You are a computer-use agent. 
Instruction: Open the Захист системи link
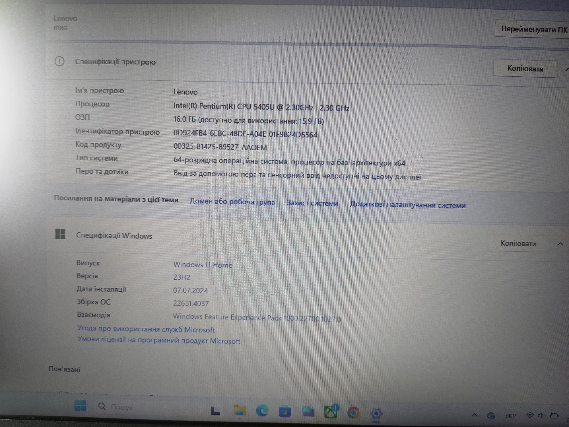(312, 203)
